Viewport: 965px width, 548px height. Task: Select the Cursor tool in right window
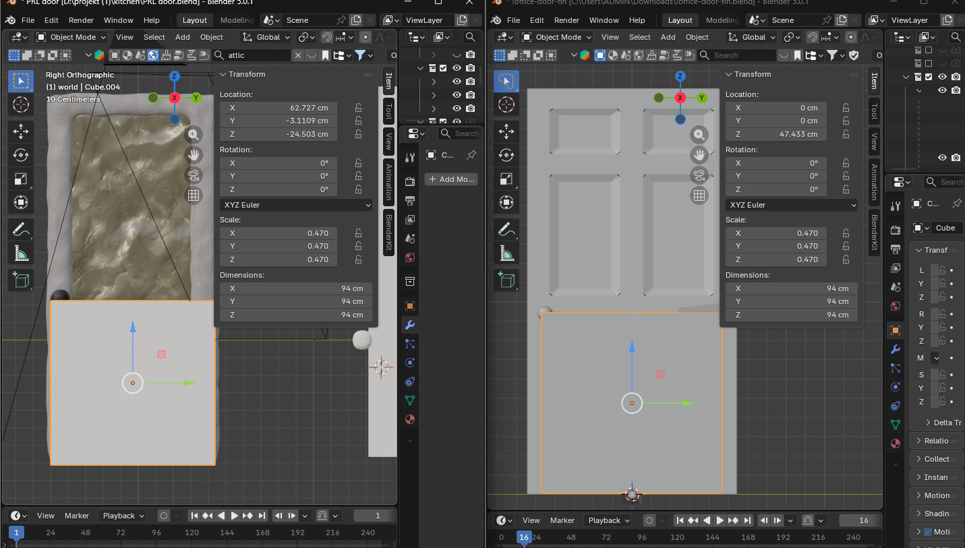point(506,104)
